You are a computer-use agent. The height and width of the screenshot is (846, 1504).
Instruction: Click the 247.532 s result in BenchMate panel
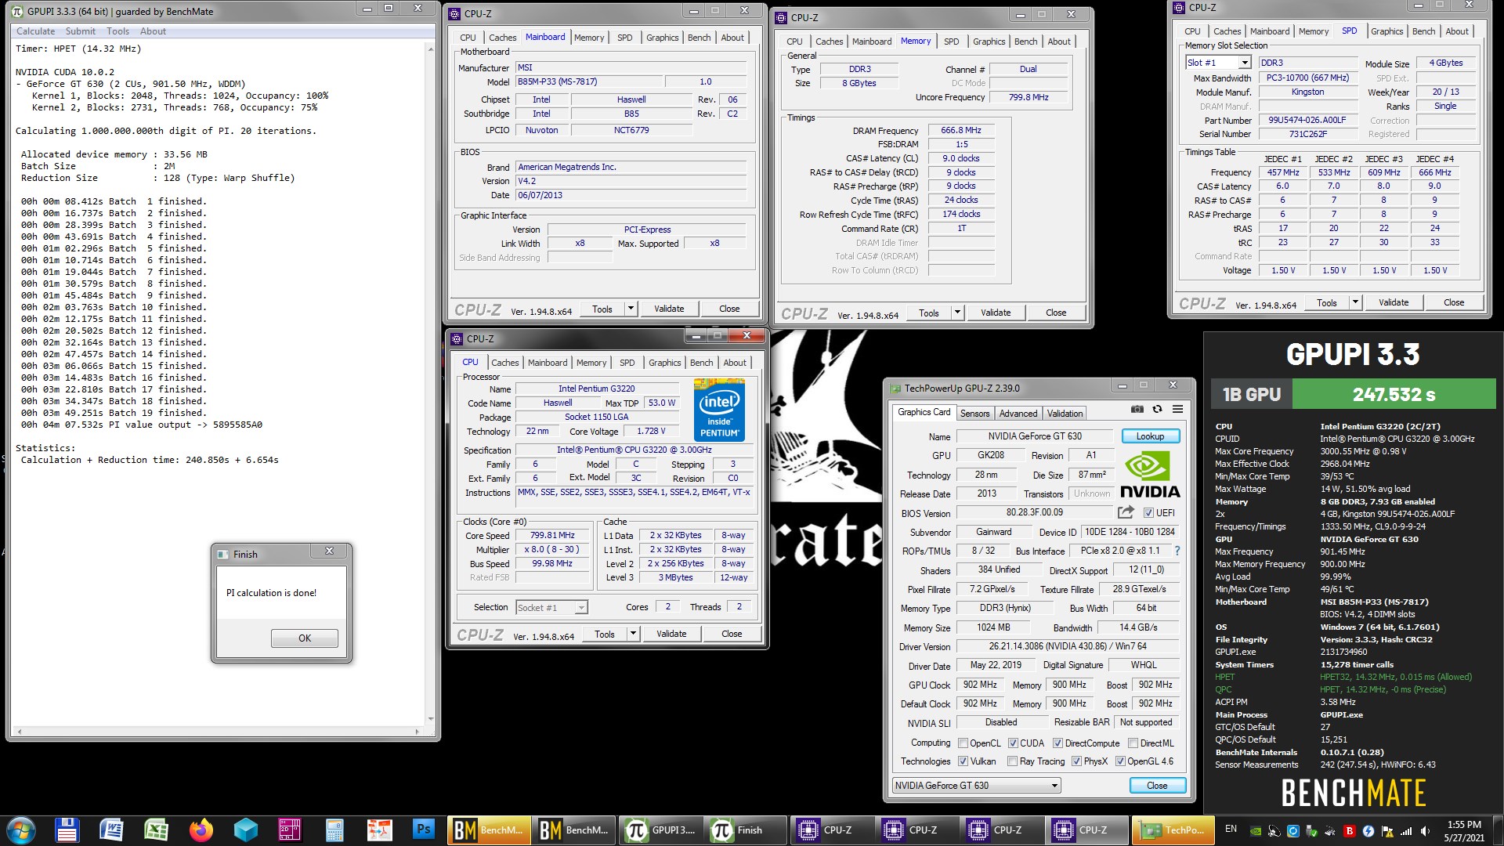coord(1394,394)
